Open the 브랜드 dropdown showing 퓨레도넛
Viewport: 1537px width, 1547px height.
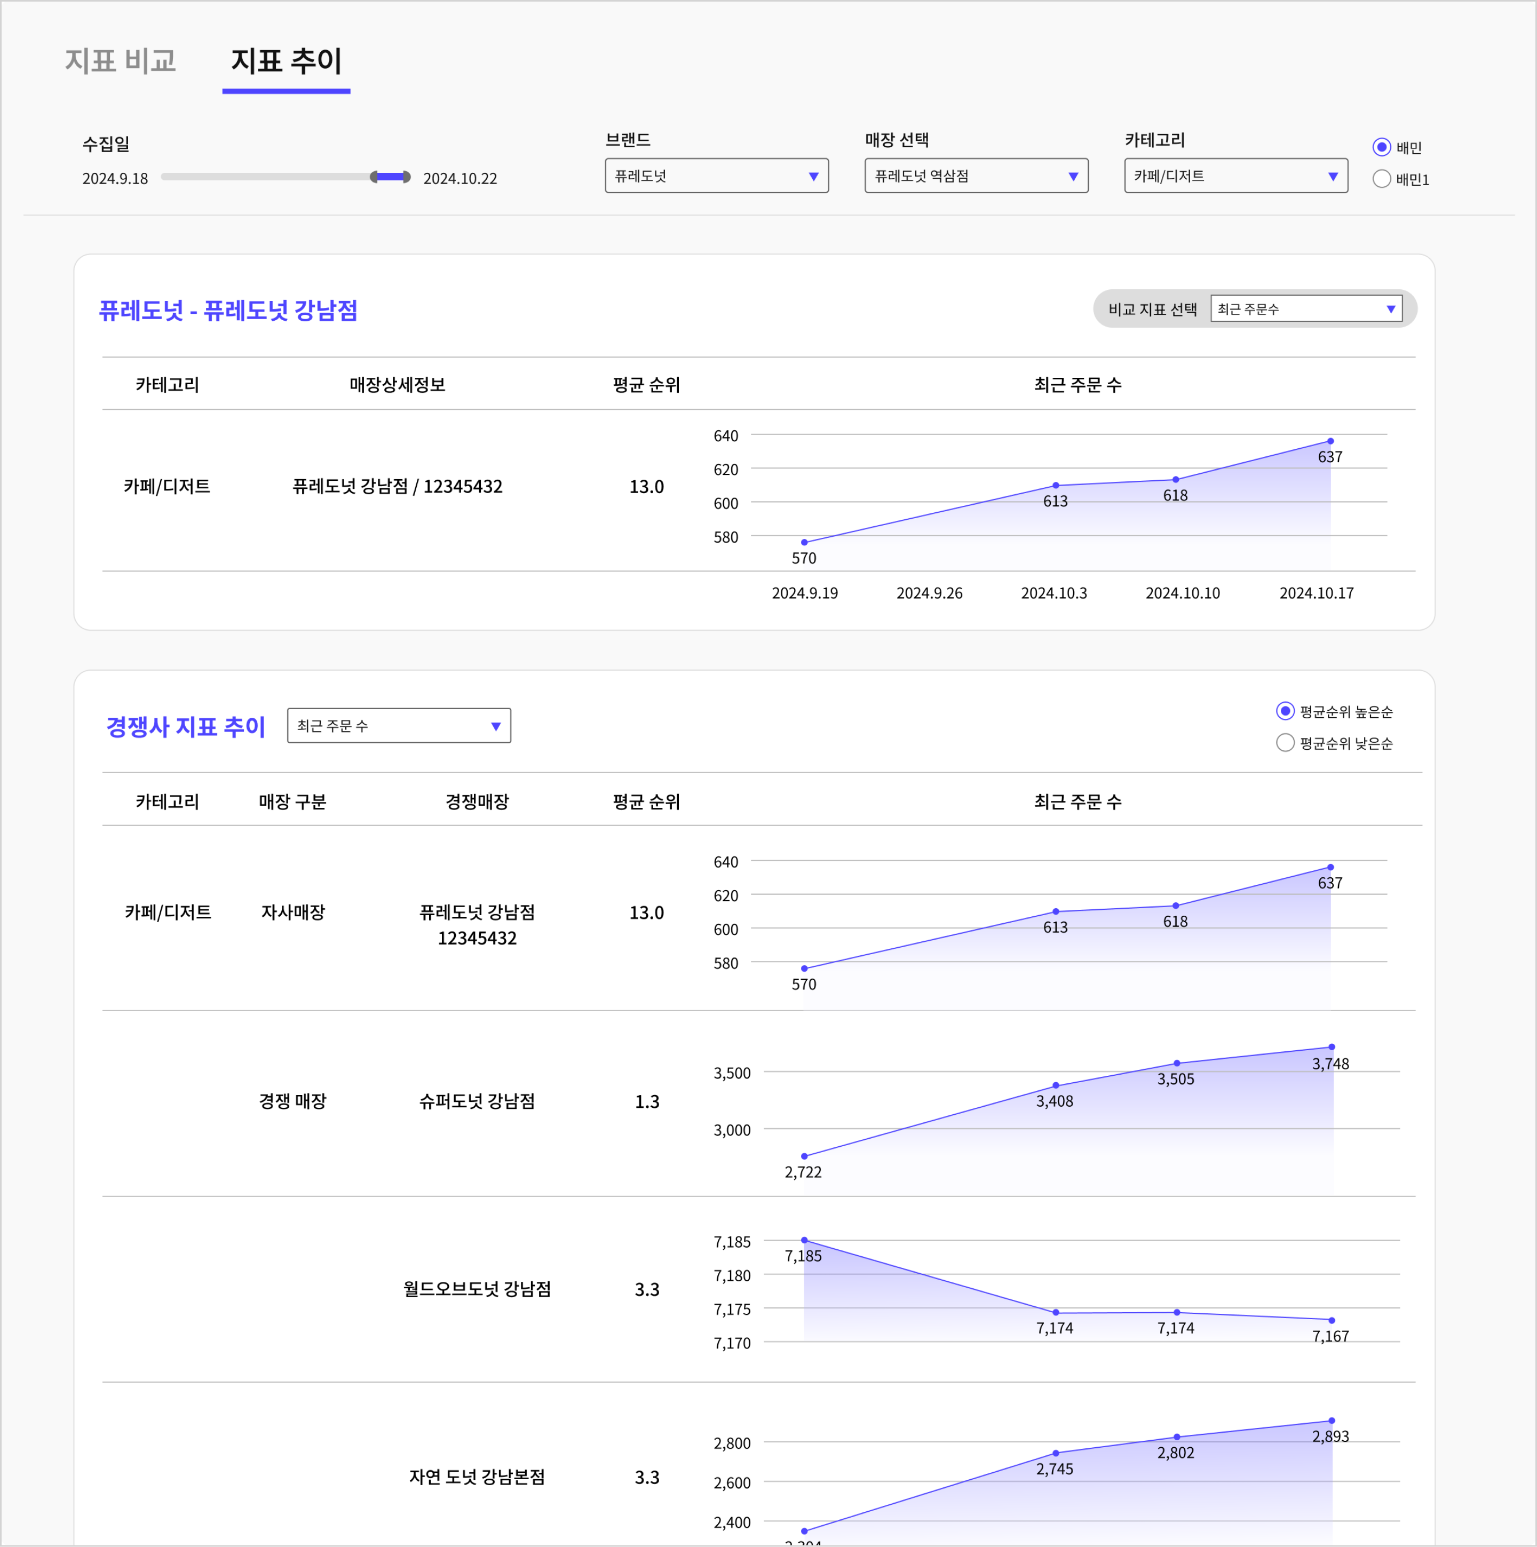click(x=716, y=176)
